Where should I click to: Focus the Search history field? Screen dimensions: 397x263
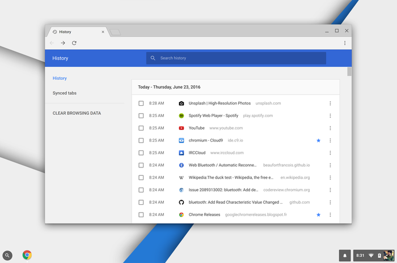(236, 58)
